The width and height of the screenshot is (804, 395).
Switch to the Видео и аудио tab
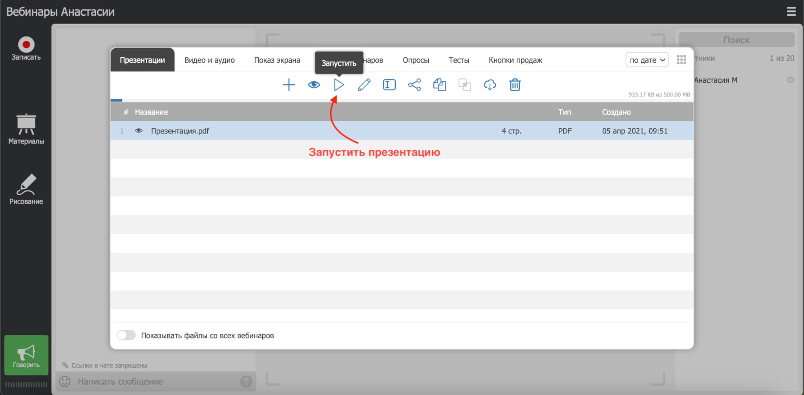pyautogui.click(x=209, y=60)
